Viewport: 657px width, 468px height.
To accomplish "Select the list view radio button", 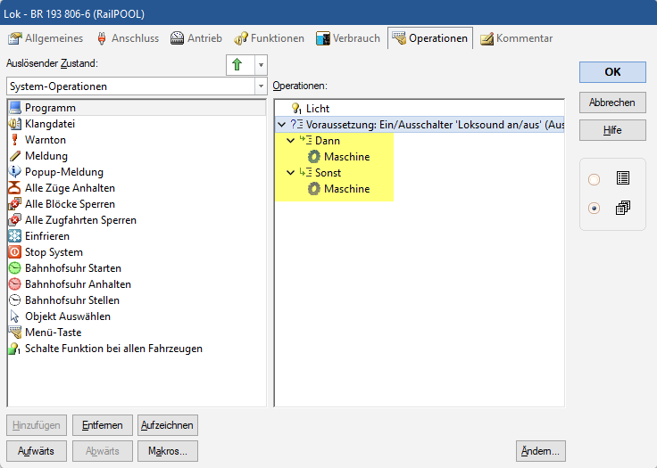I will (595, 179).
